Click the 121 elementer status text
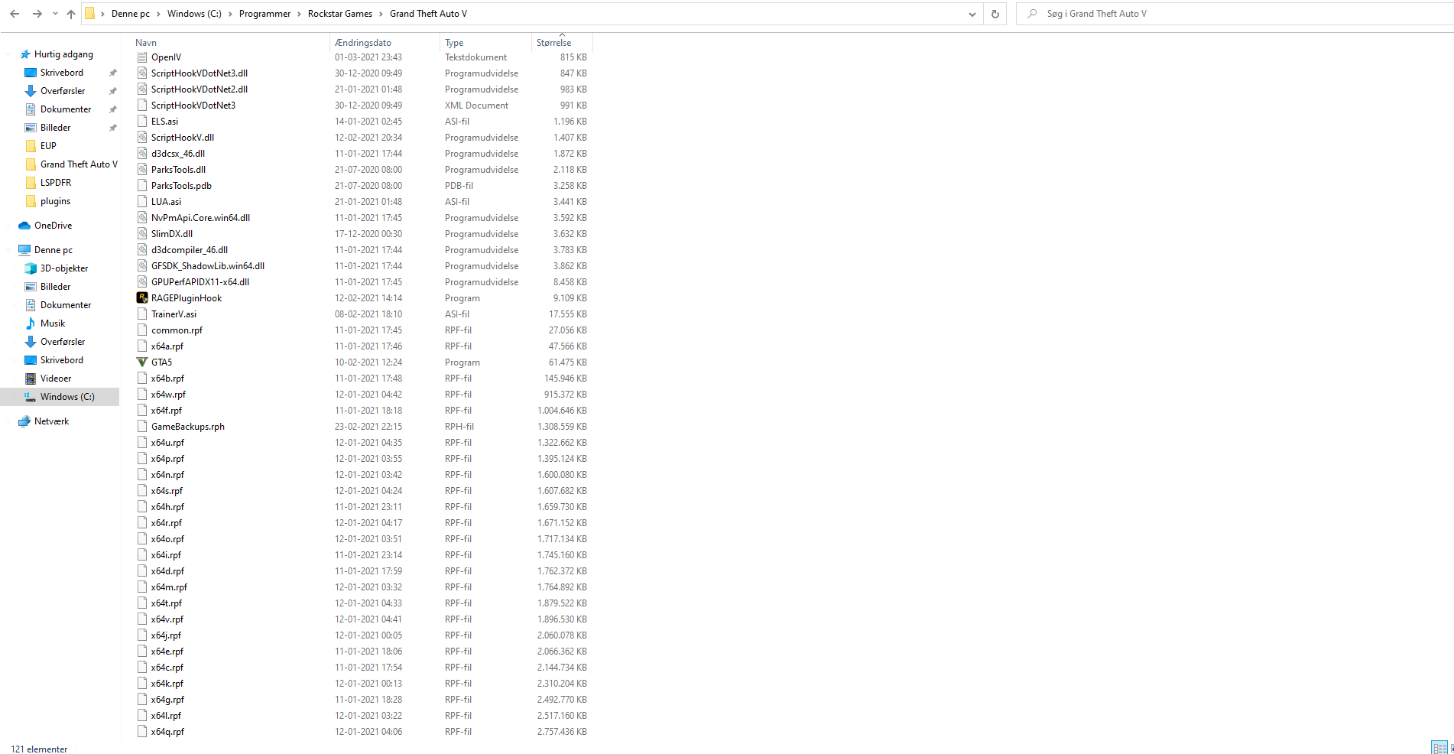The height and width of the screenshot is (754, 1454). [x=39, y=749]
